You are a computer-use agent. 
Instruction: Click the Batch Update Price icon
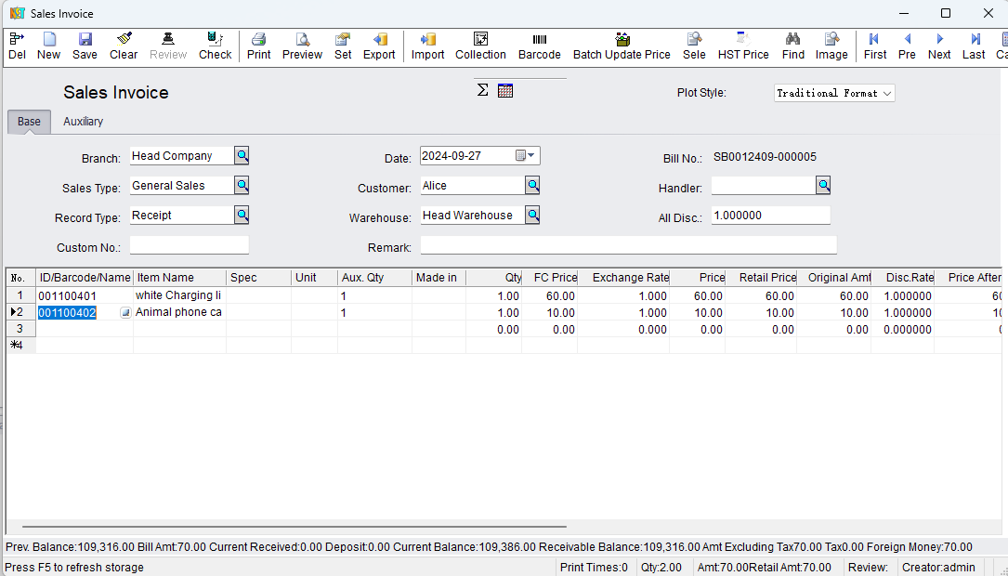point(622,39)
